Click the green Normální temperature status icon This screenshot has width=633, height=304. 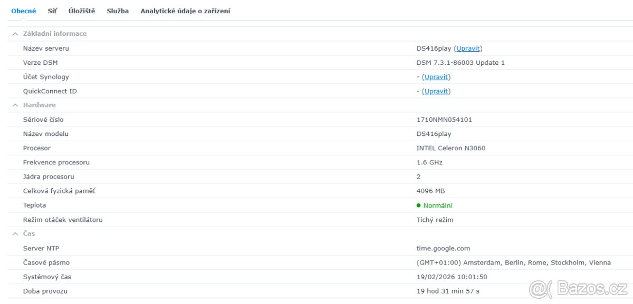tap(419, 205)
